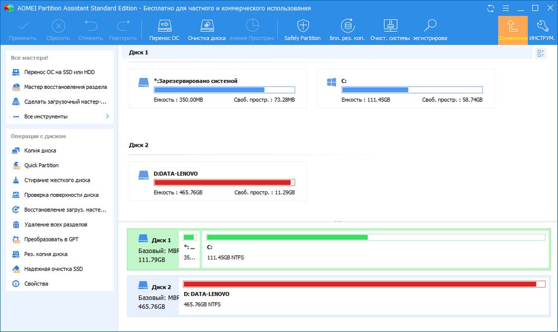Click the Отменить (Undo) toolbar icon

[91, 30]
